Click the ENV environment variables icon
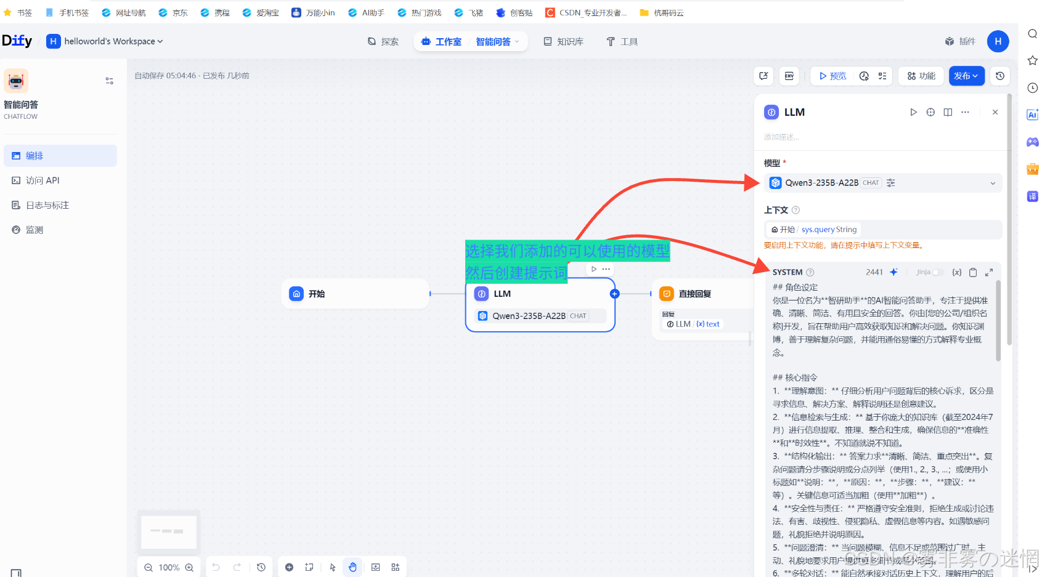 point(789,76)
